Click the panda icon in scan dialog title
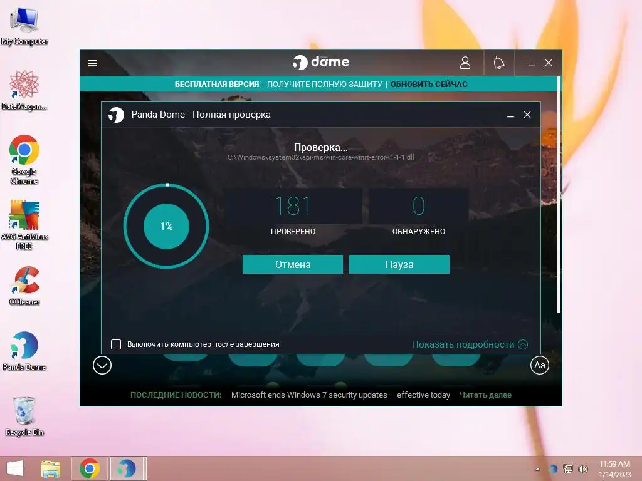Screen dimensions: 642x481 pos(116,115)
